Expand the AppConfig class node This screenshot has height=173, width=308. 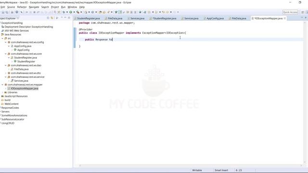(12, 50)
